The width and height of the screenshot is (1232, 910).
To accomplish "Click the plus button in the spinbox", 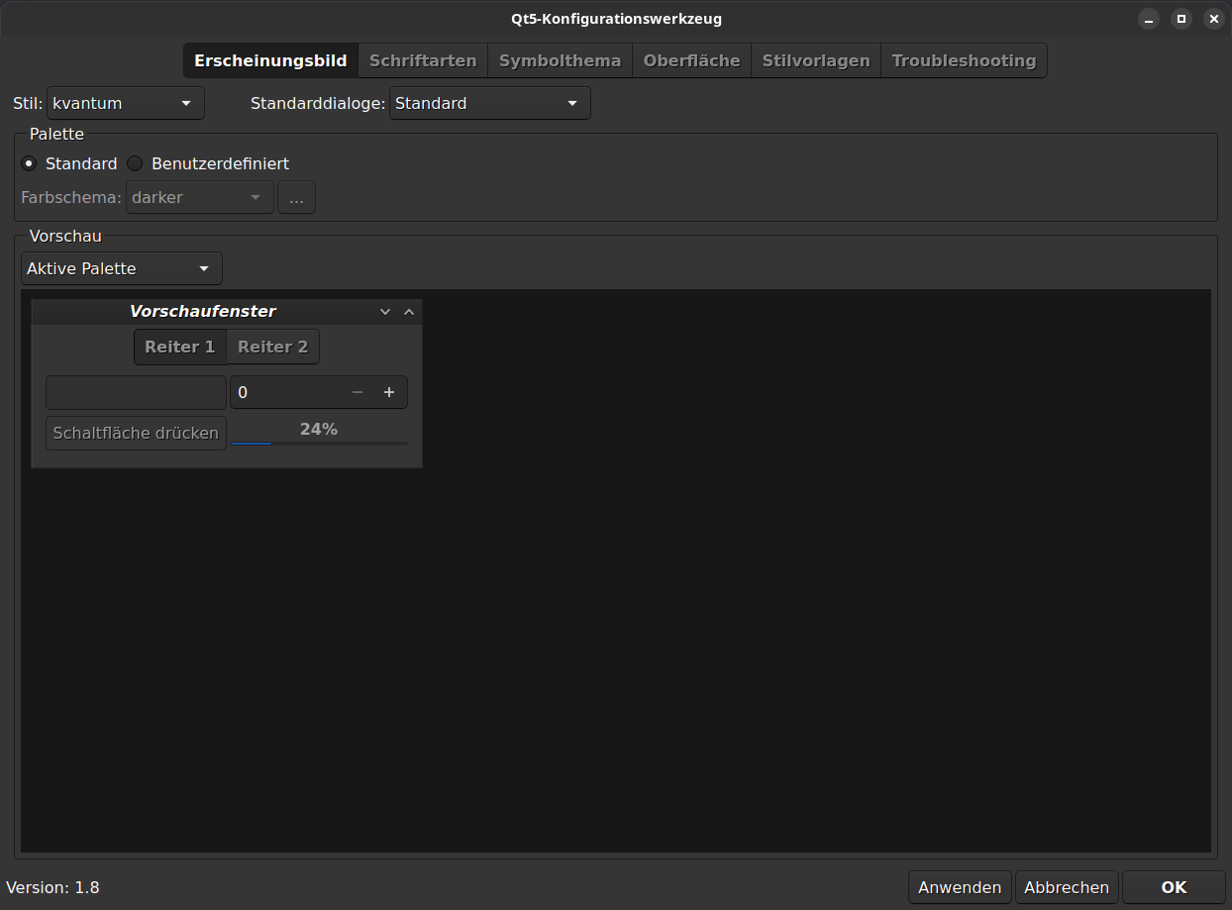I will [x=389, y=393].
